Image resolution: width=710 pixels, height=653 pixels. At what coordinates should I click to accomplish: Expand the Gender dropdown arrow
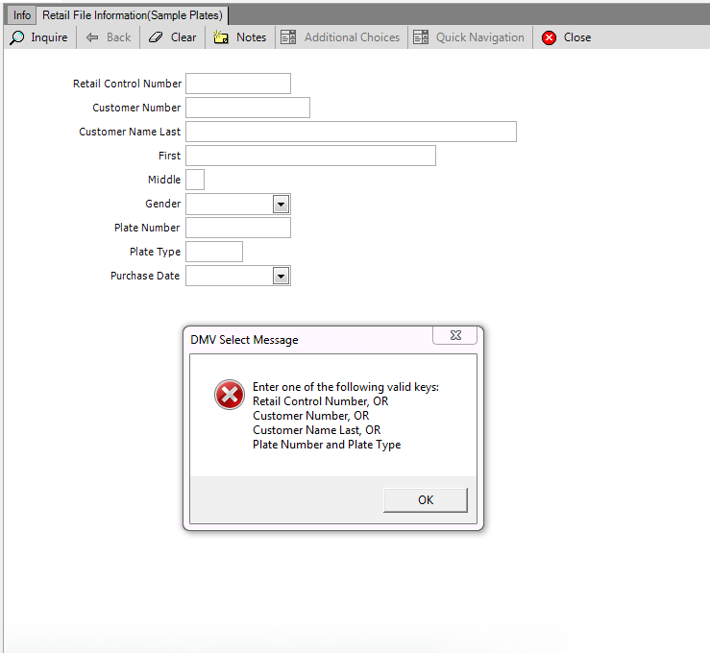click(281, 204)
